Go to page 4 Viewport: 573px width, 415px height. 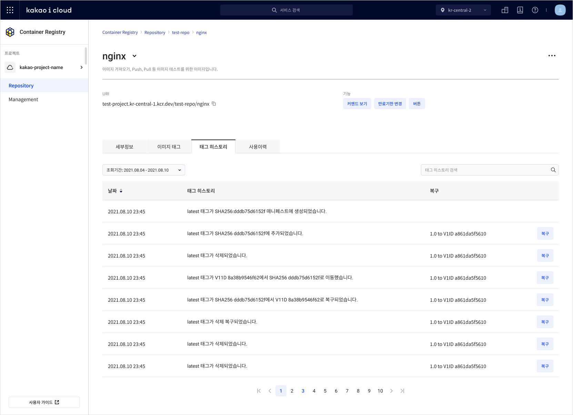tap(314, 391)
